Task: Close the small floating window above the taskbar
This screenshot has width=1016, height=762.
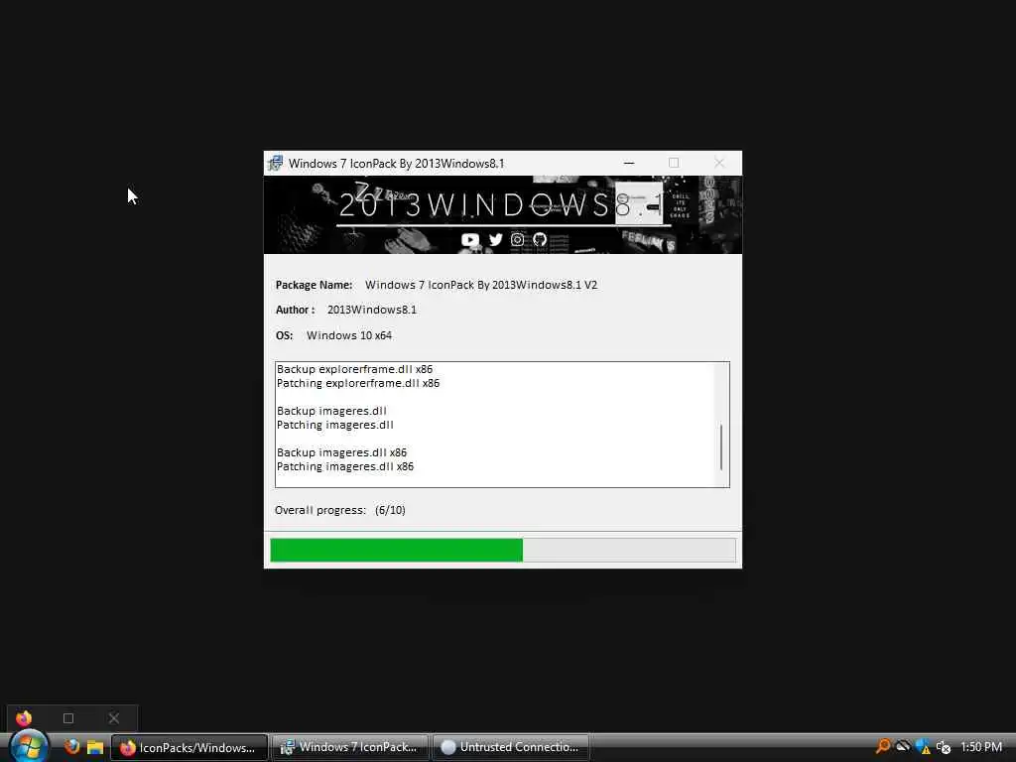Action: pyautogui.click(x=114, y=718)
